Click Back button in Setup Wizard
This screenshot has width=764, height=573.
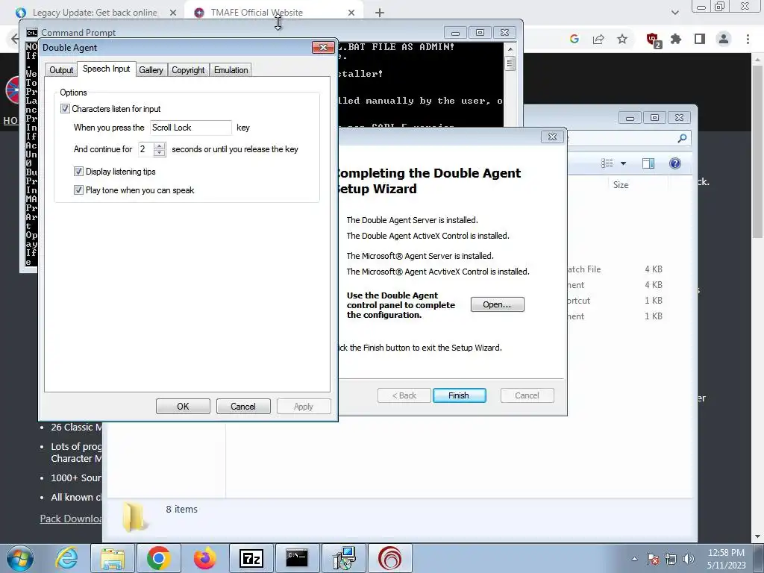coord(404,395)
